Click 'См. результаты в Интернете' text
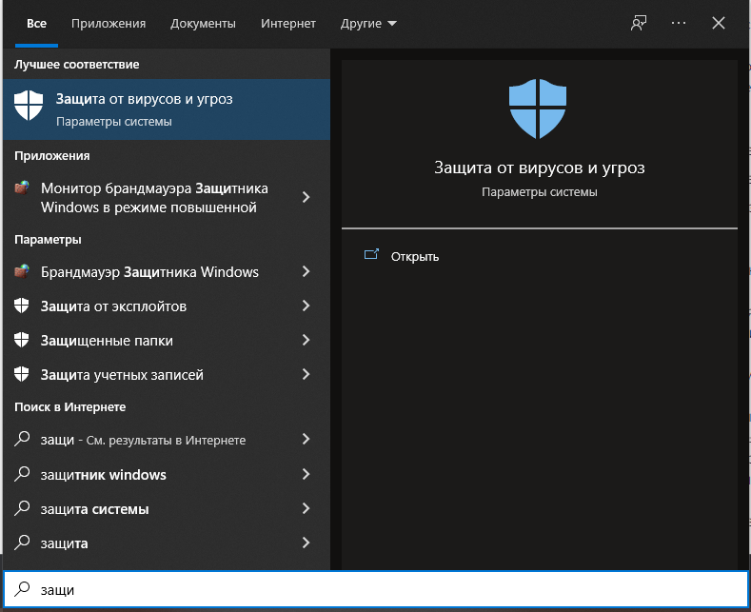 [166, 440]
